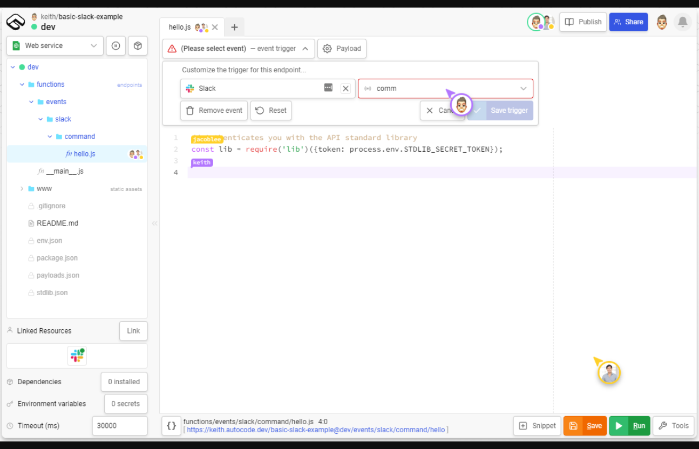This screenshot has height=449, width=699.
Task: Expand the event type dropdown showing comm
Action: 522,89
